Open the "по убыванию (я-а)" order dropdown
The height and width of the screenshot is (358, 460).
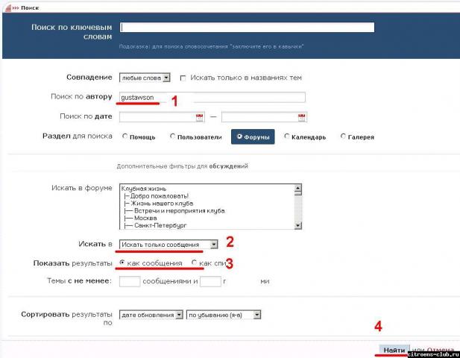(x=257, y=315)
